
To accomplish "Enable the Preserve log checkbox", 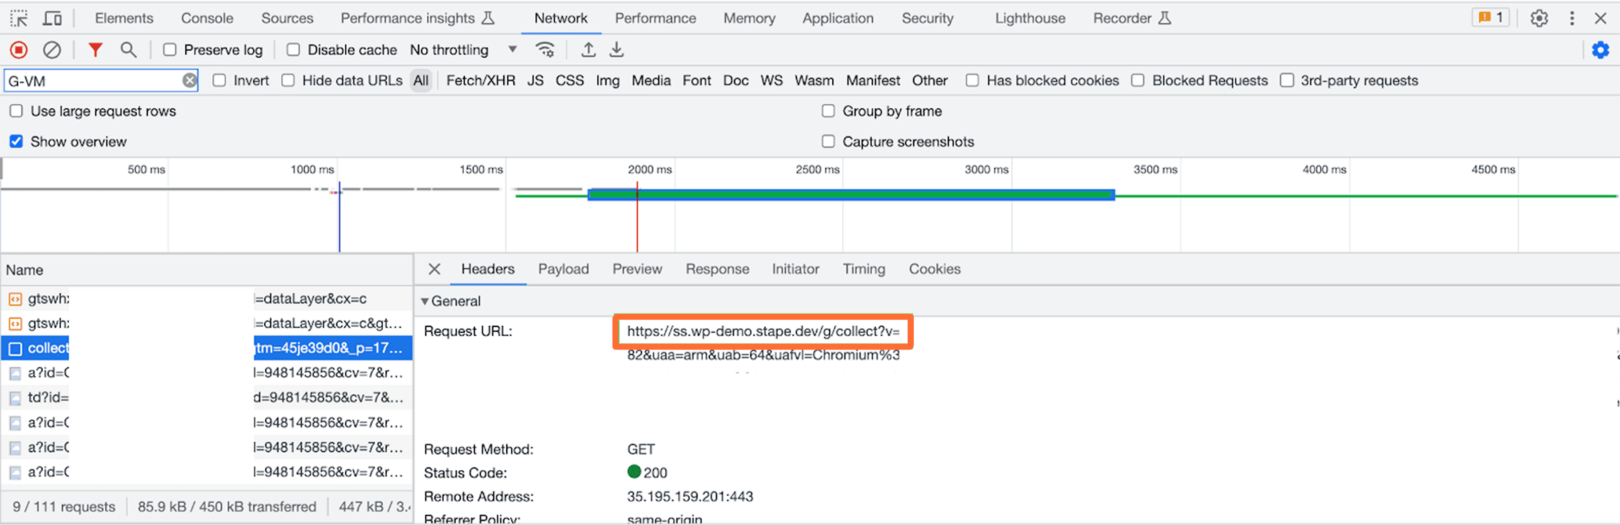I will pos(170,50).
